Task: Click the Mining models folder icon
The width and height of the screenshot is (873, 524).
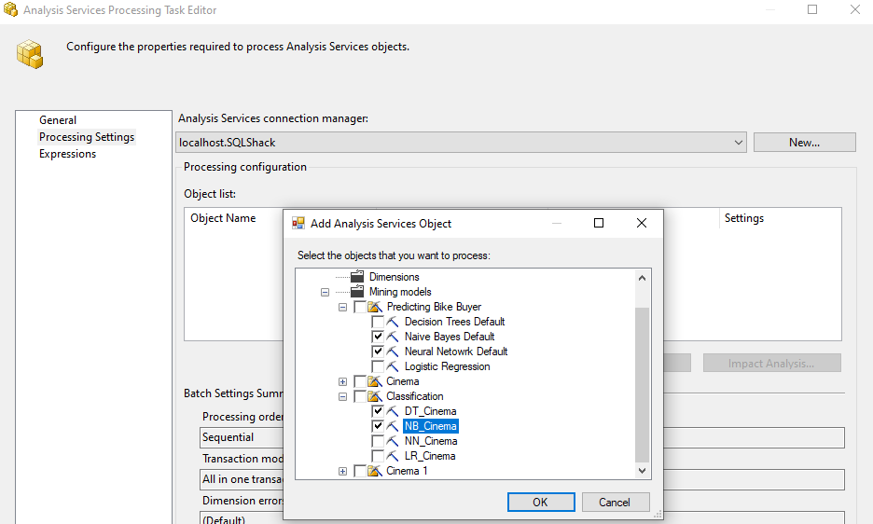Action: point(357,292)
